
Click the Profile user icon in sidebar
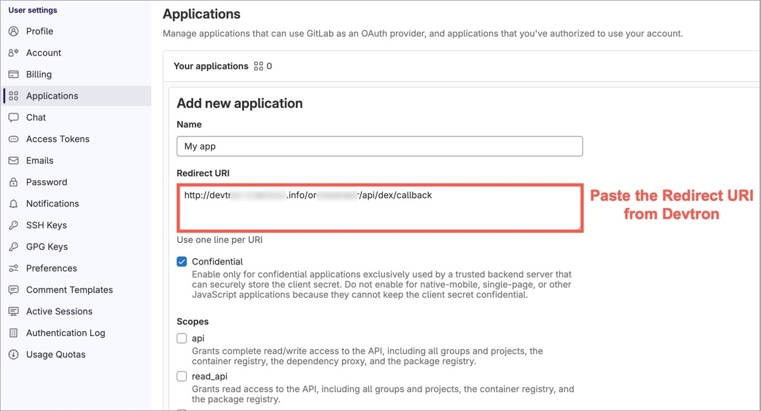[13, 31]
